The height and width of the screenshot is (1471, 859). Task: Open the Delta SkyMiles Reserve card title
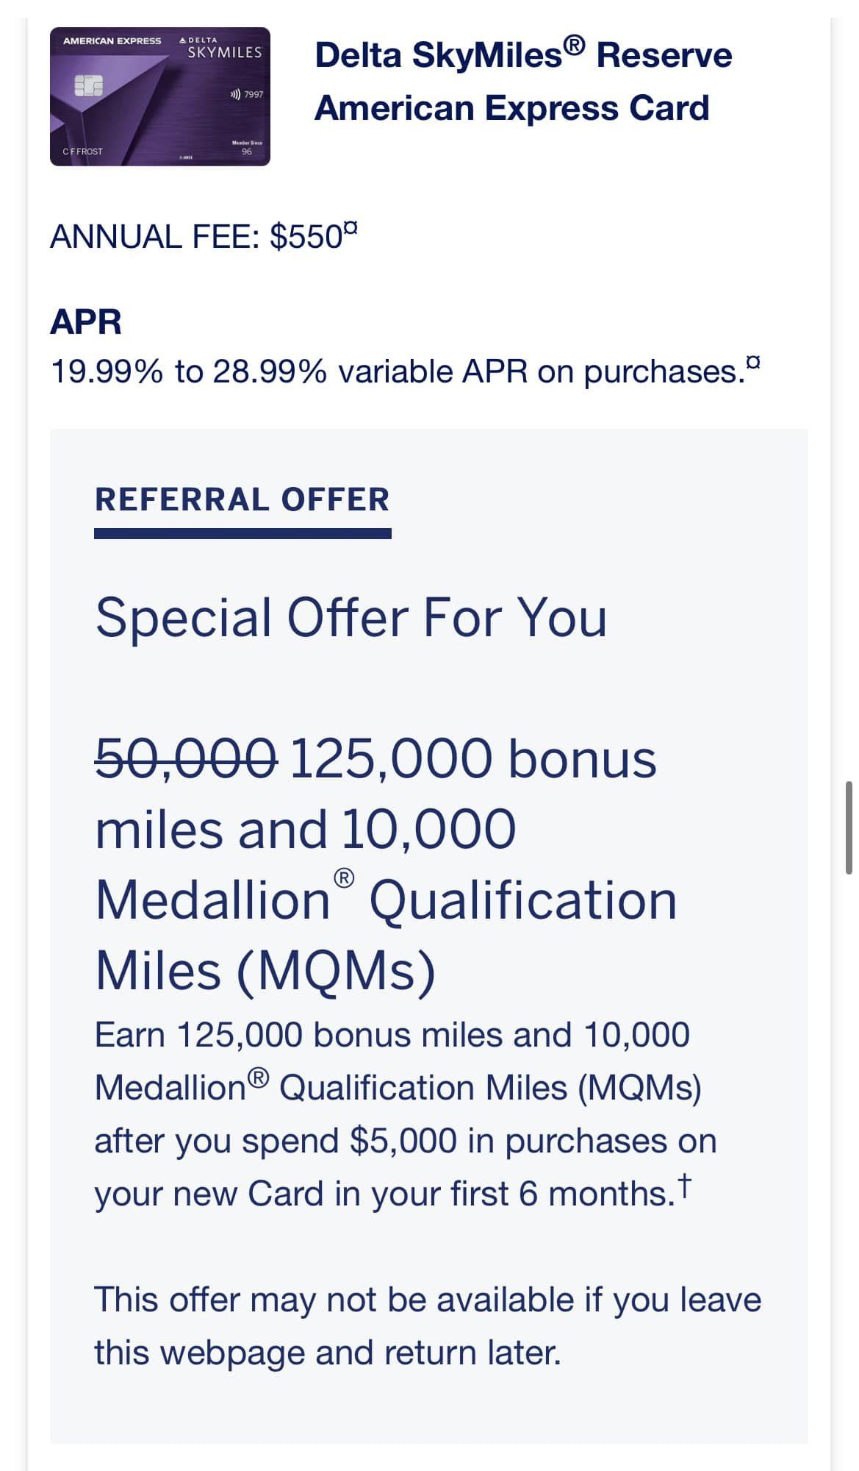click(x=523, y=82)
